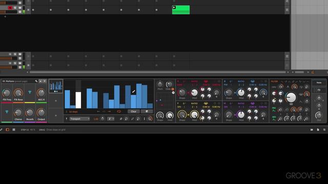Screen dimensions: 328x184
Task: Click the "16 steps" count value
Action: click(x=73, y=112)
